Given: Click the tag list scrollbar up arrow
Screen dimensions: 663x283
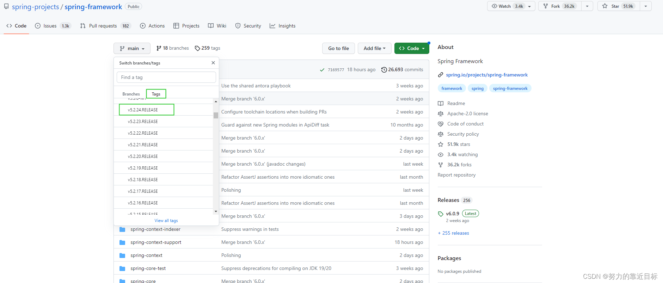Looking at the screenshot, I should pyautogui.click(x=216, y=101).
